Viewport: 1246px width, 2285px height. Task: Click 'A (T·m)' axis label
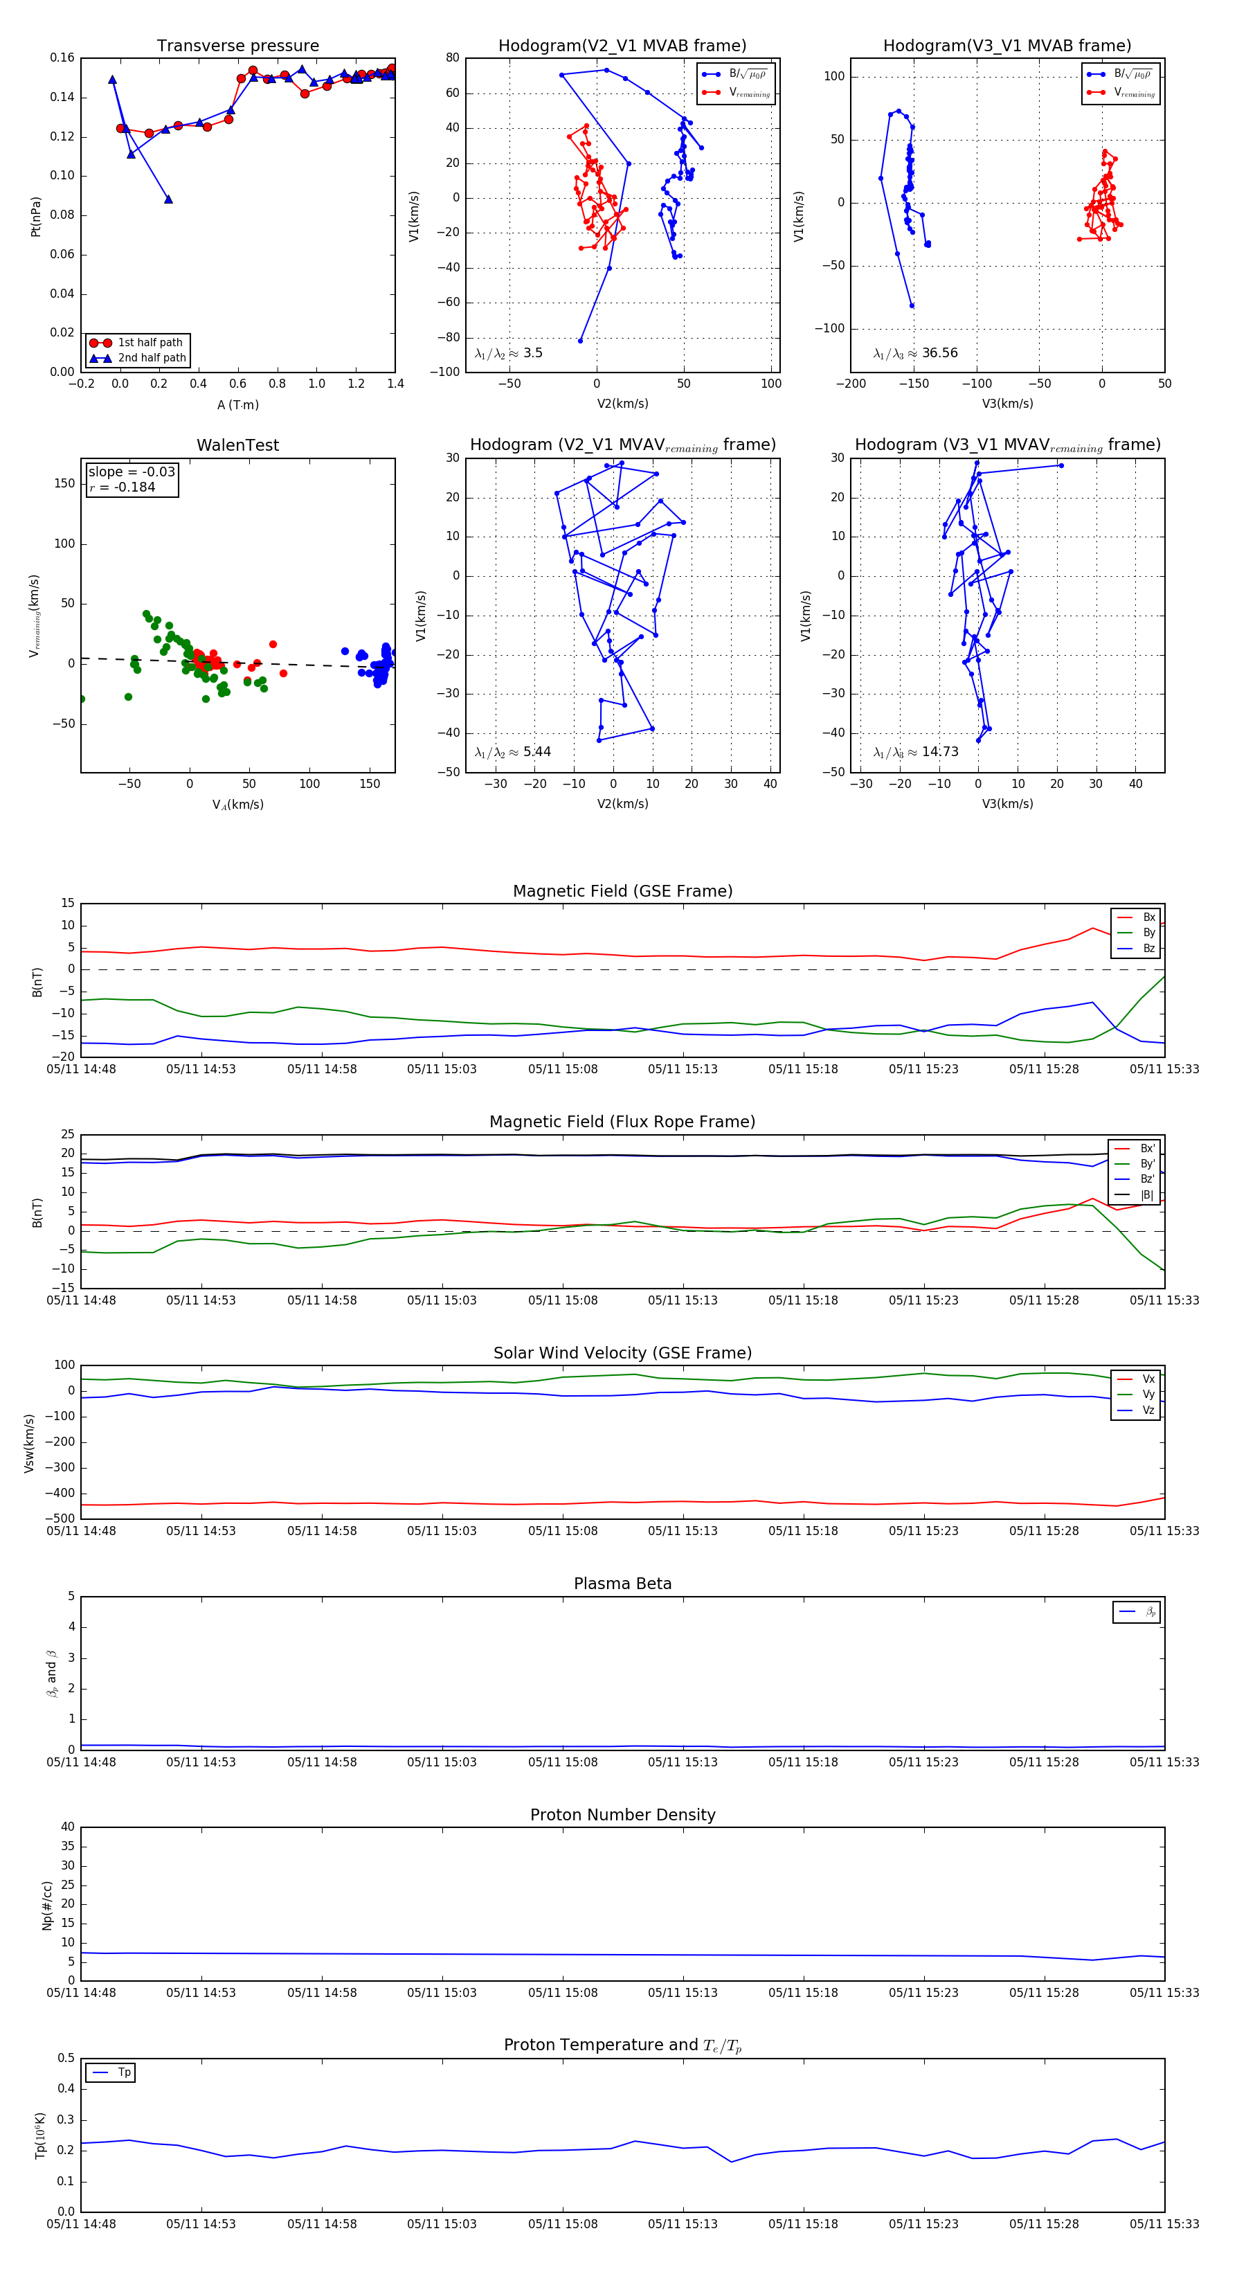click(237, 404)
